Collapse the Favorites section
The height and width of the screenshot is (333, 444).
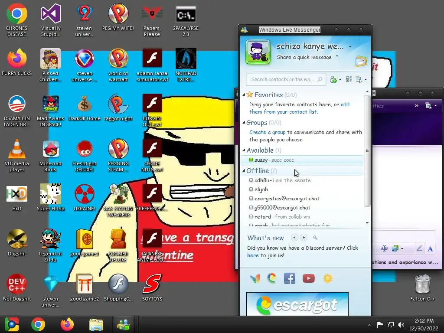pos(244,95)
